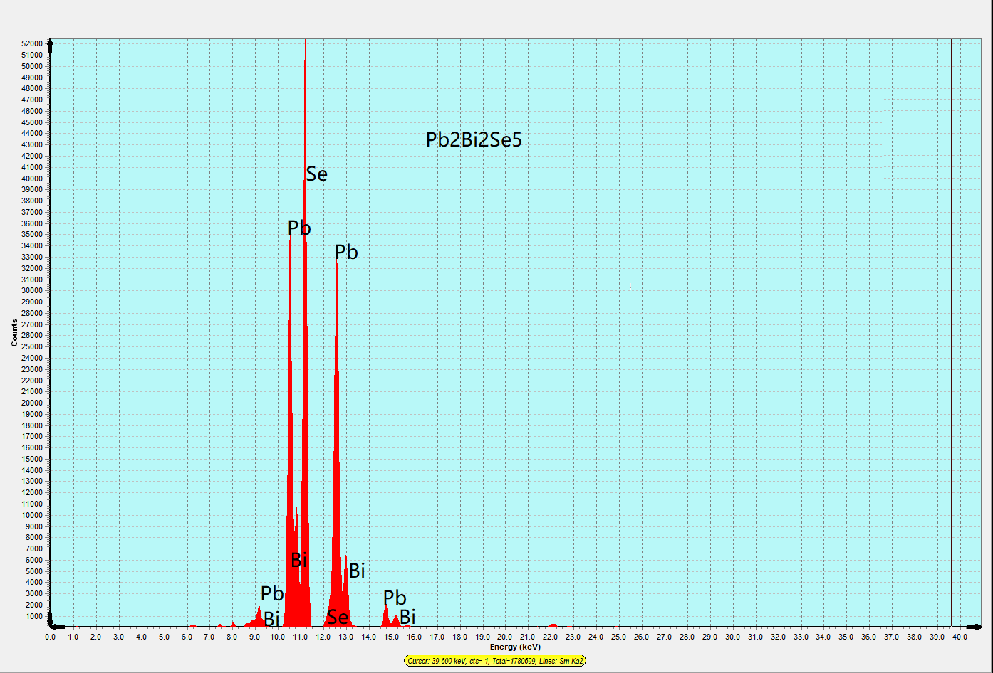Click the Pb2Bi2Se5 sample title
993x673 pixels.
point(474,139)
